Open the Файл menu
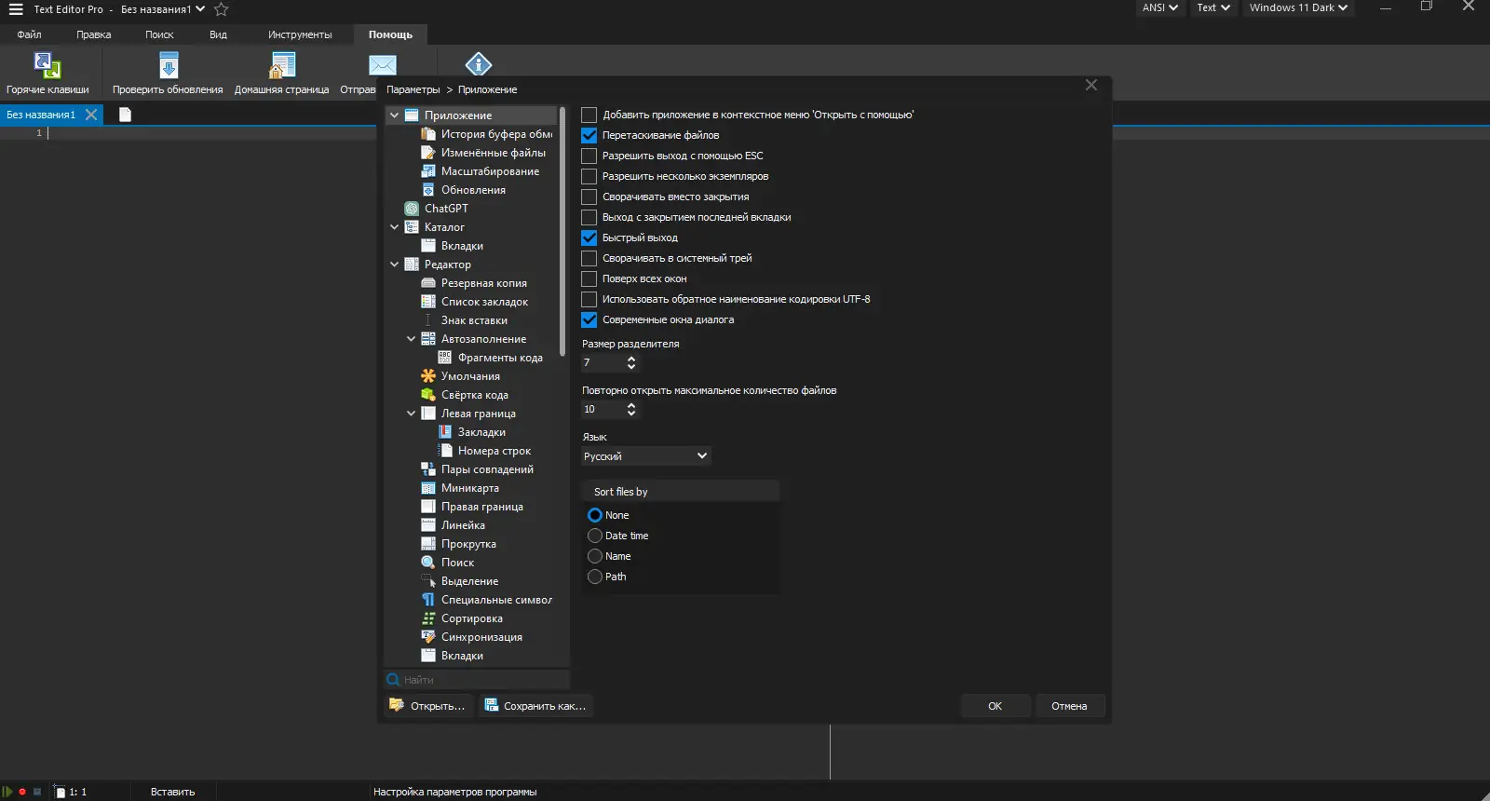The width and height of the screenshot is (1490, 801). click(x=29, y=34)
